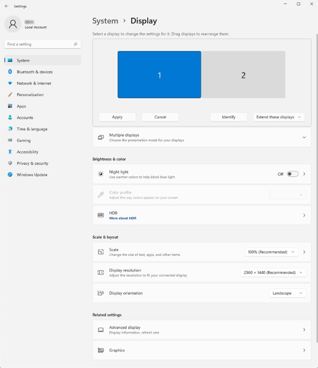Open custom Scale settings chevron
Image resolution: width=318 pixels, height=368 pixels.
(x=304, y=252)
